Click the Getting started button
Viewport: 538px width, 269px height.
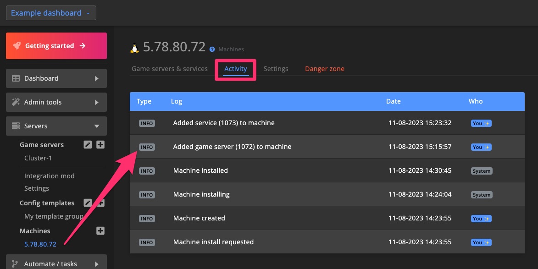pyautogui.click(x=56, y=46)
